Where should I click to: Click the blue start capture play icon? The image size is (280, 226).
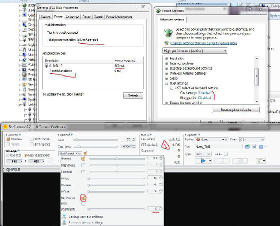click(x=203, y=161)
